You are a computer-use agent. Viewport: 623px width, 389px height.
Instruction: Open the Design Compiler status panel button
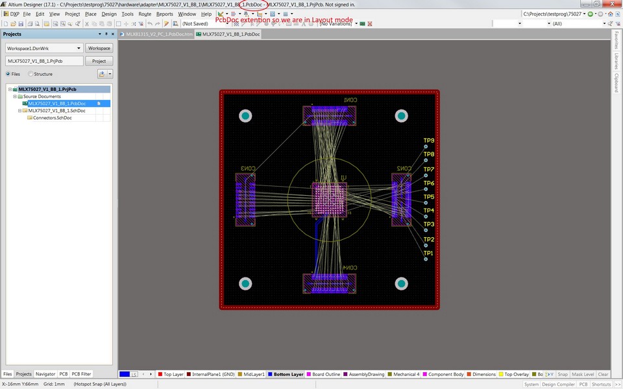pos(558,384)
